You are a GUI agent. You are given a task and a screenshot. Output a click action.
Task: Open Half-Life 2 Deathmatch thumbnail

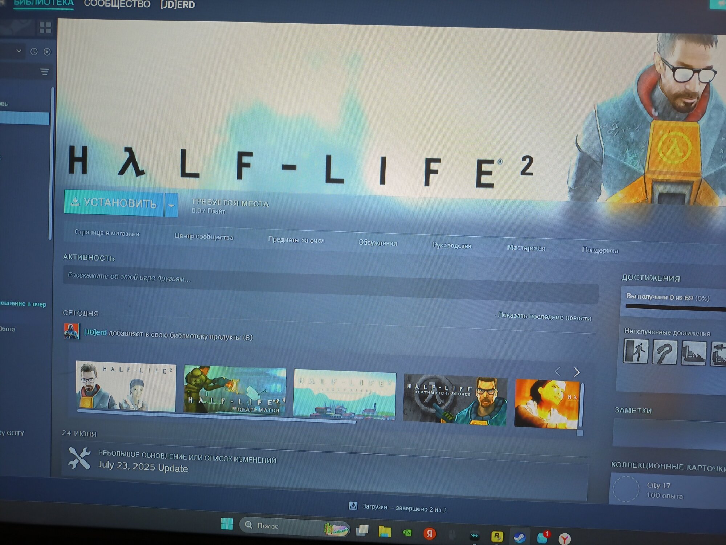coord(235,390)
